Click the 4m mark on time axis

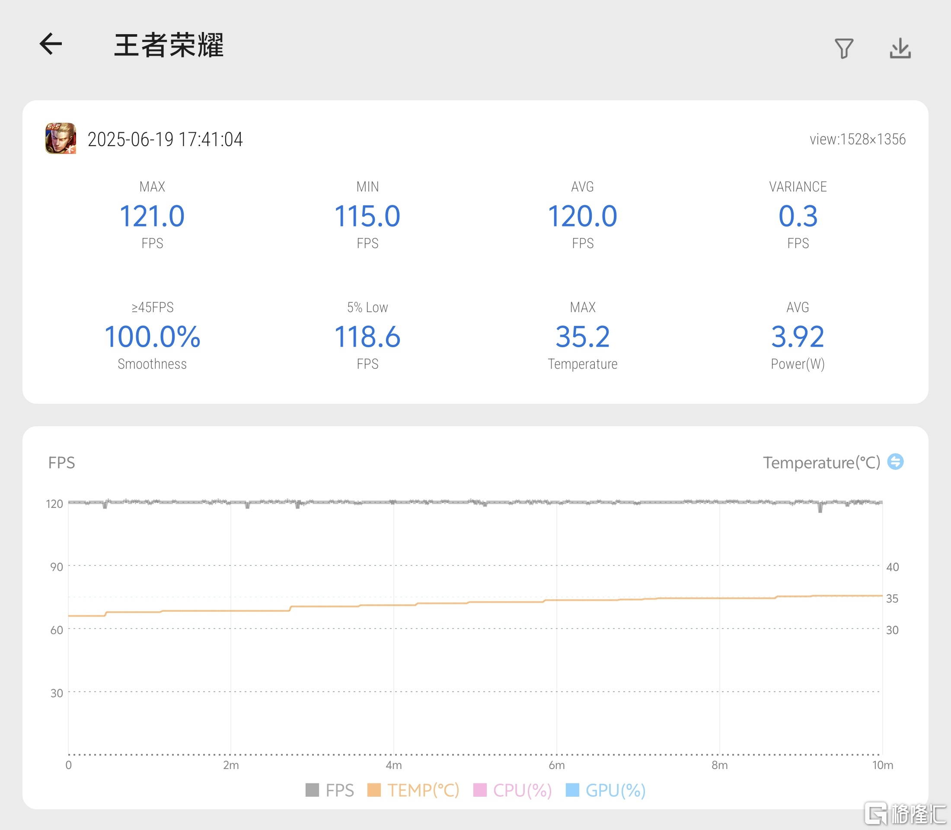pyautogui.click(x=394, y=766)
